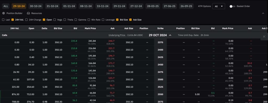Select the 27-12-24 expiry tab
Viewport: 268px width, 103px height.
click(x=136, y=6)
